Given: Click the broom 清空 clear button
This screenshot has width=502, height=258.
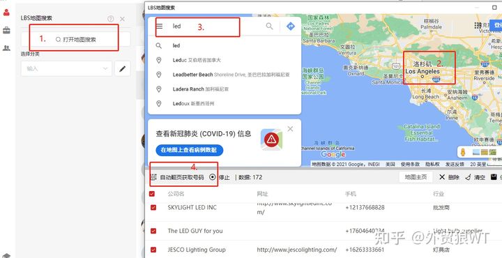Looking at the screenshot, I should (475, 177).
